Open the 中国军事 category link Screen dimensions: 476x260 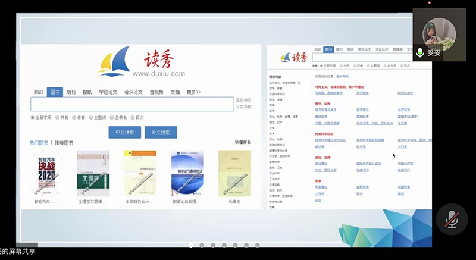(x=404, y=187)
